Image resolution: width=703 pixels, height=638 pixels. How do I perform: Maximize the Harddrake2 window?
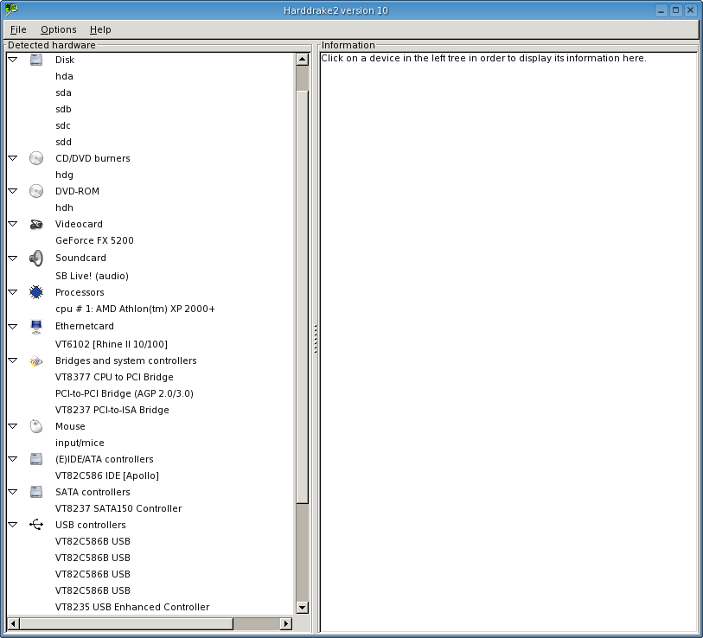[675, 10]
